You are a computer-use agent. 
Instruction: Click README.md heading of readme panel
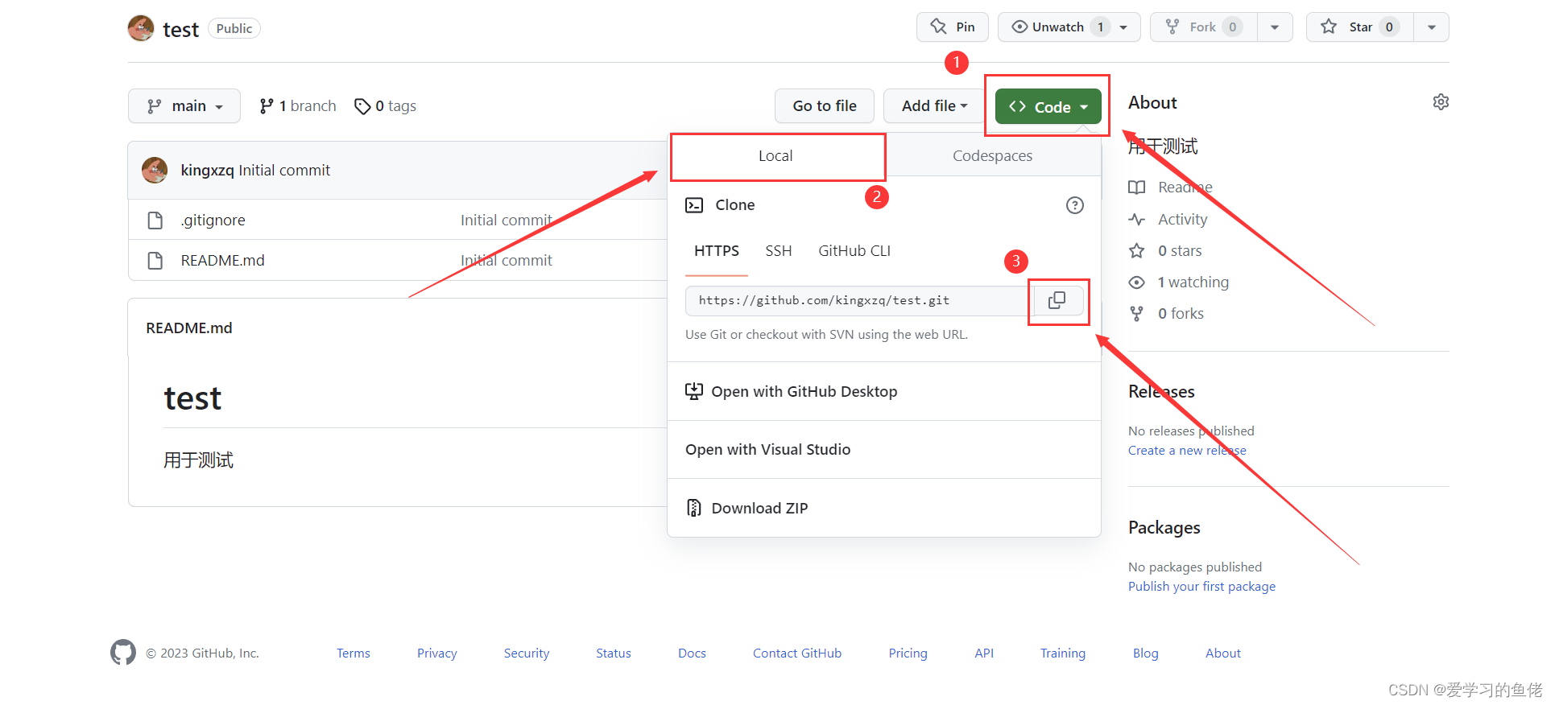click(x=189, y=328)
